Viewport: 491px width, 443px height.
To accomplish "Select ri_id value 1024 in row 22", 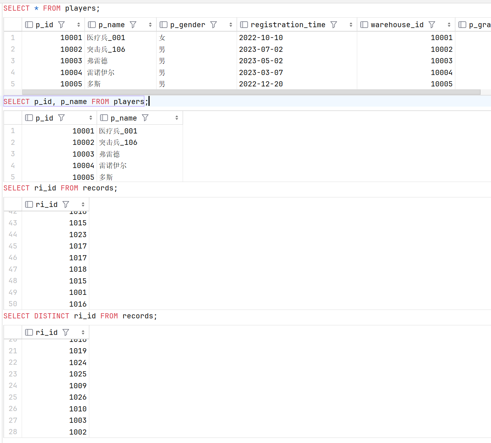I will point(78,362).
